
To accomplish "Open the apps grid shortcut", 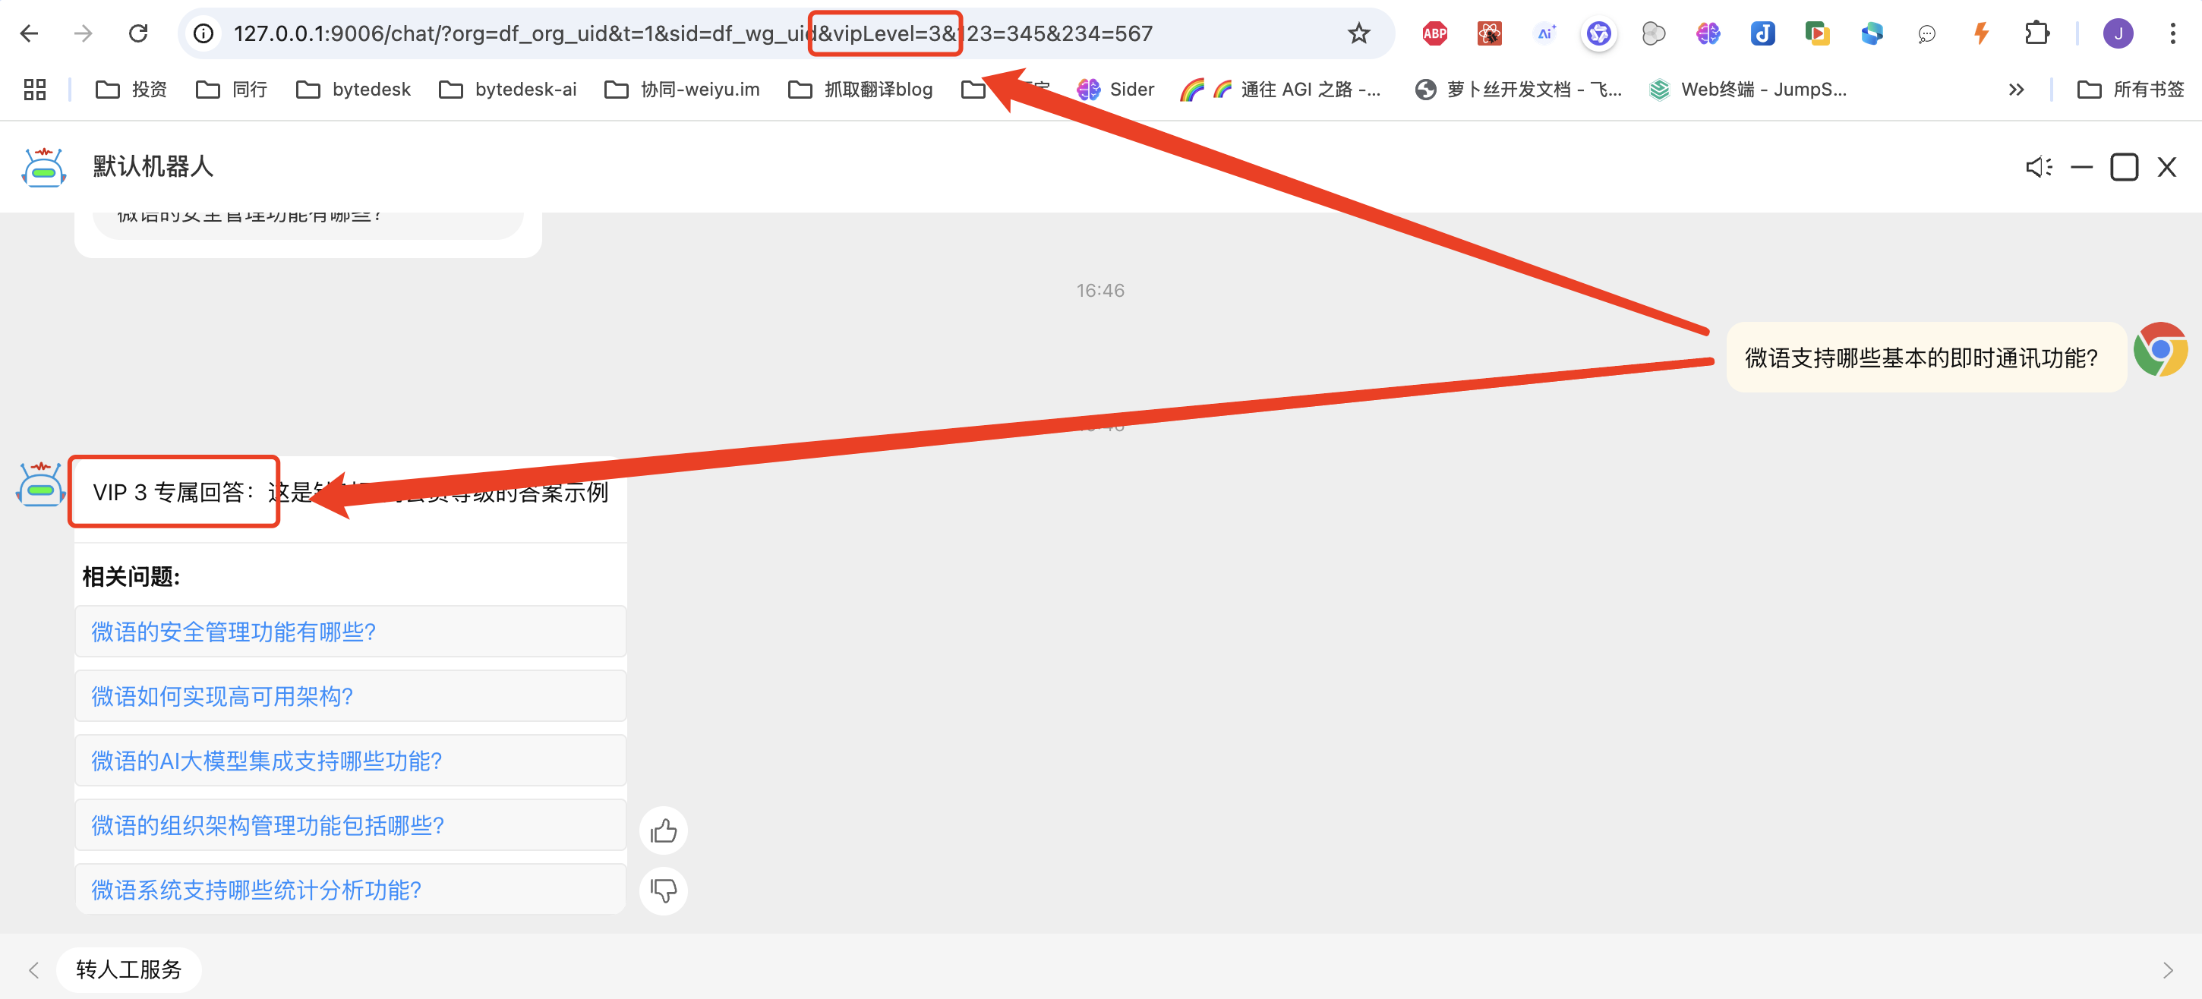I will pyautogui.click(x=34, y=89).
